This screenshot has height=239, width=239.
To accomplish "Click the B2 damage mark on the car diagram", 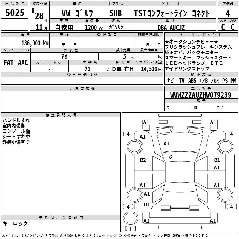I will [143, 160].
